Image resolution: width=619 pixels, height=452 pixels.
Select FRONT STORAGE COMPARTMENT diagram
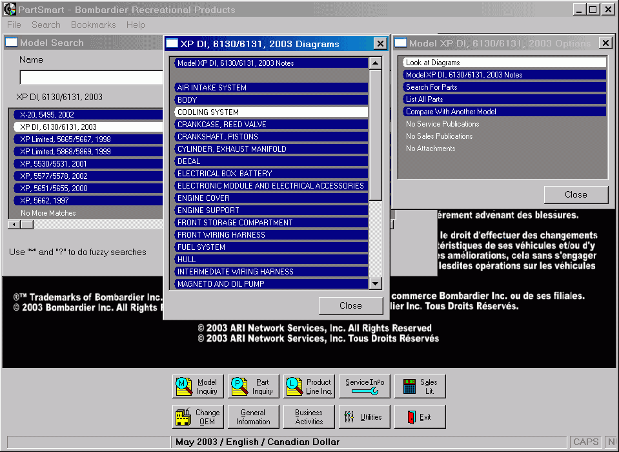click(x=271, y=222)
